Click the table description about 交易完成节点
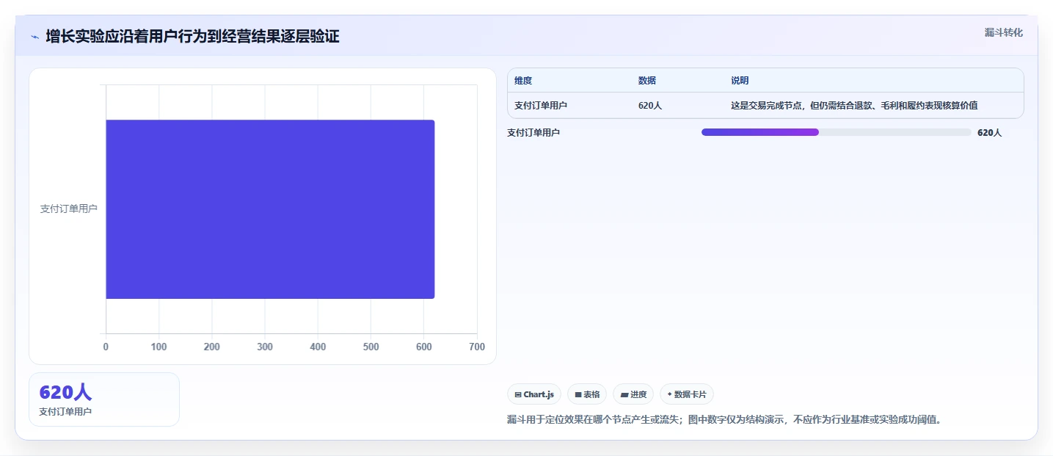1053x456 pixels. click(854, 106)
